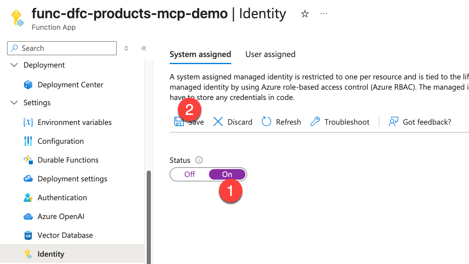This screenshot has width=469, height=264.
Task: Click the Vector Database icon
Action: pos(28,235)
